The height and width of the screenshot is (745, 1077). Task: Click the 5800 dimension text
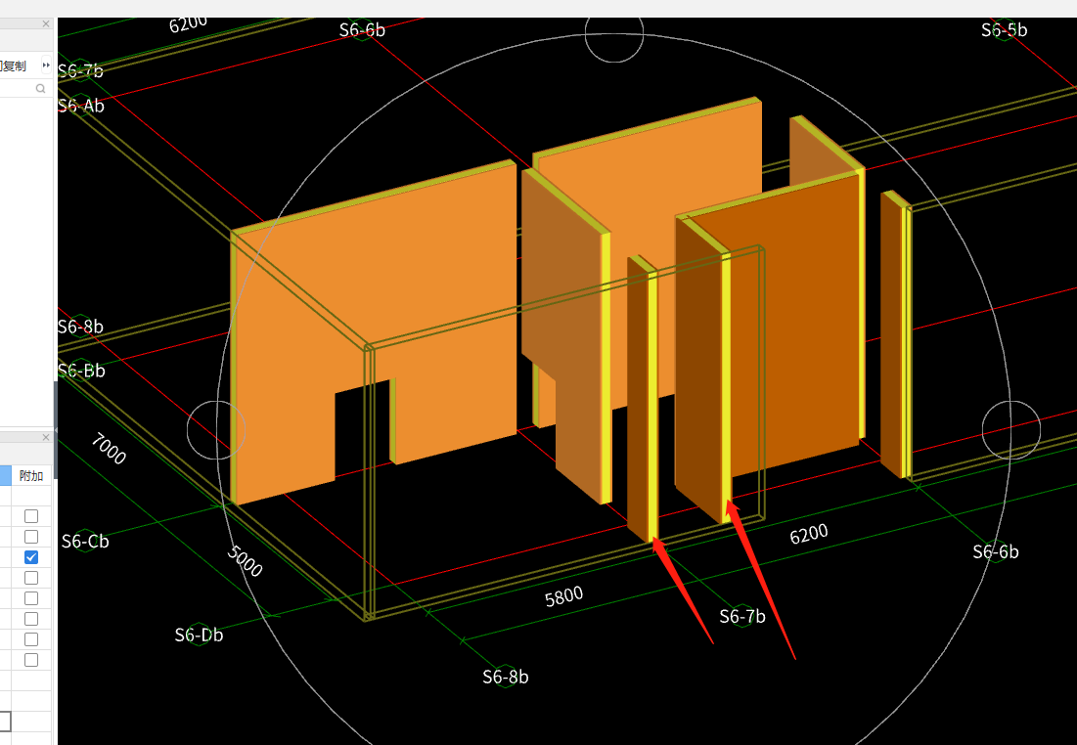point(563,596)
